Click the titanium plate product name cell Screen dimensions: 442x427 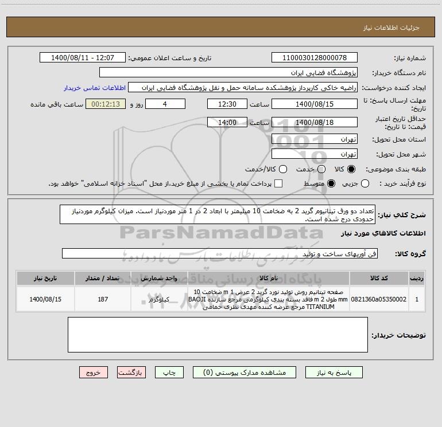click(269, 299)
